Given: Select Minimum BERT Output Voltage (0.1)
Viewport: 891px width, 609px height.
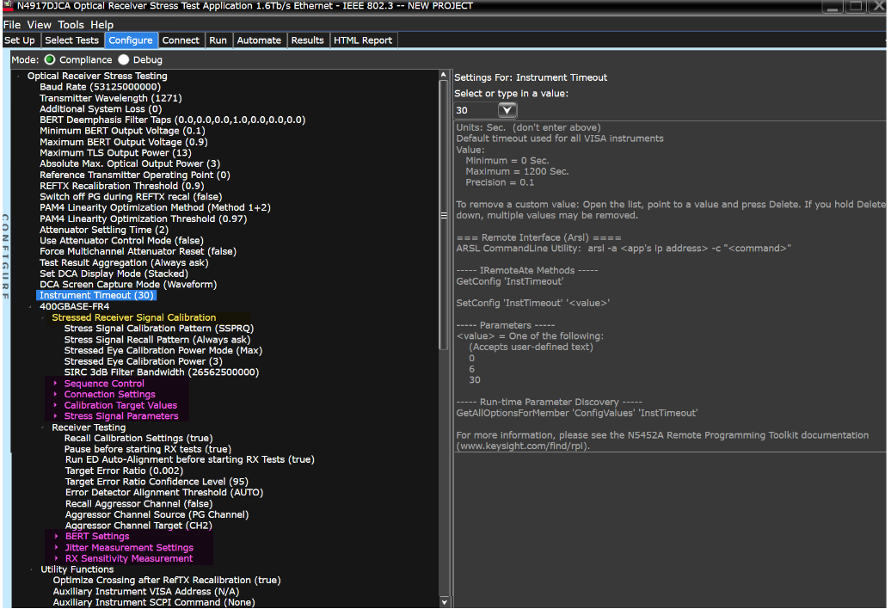Looking at the screenshot, I should click(x=122, y=131).
